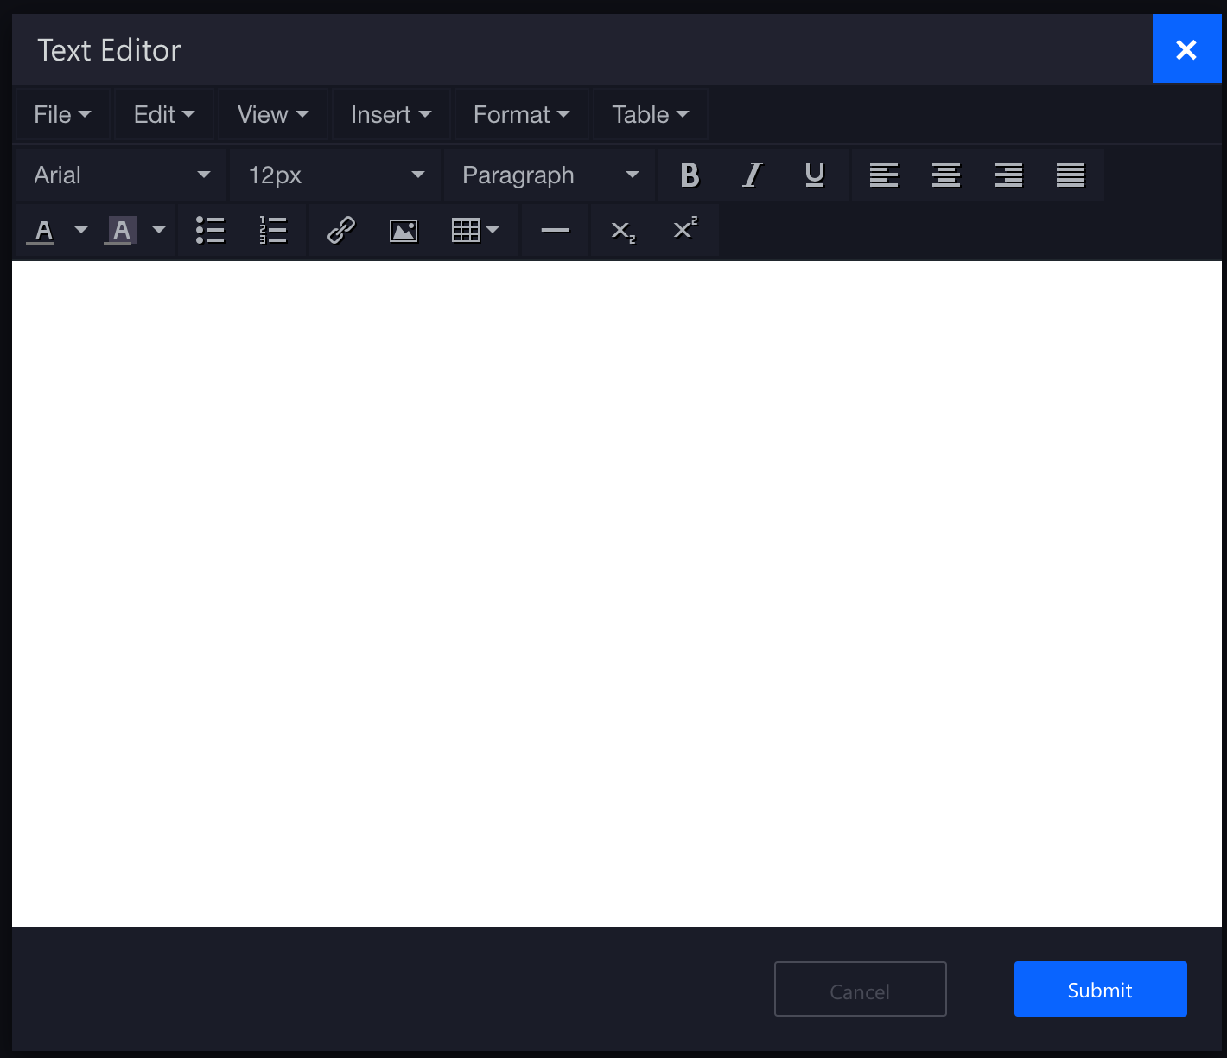The image size is (1227, 1058).
Task: Insert a horizontal line
Action: click(x=555, y=231)
